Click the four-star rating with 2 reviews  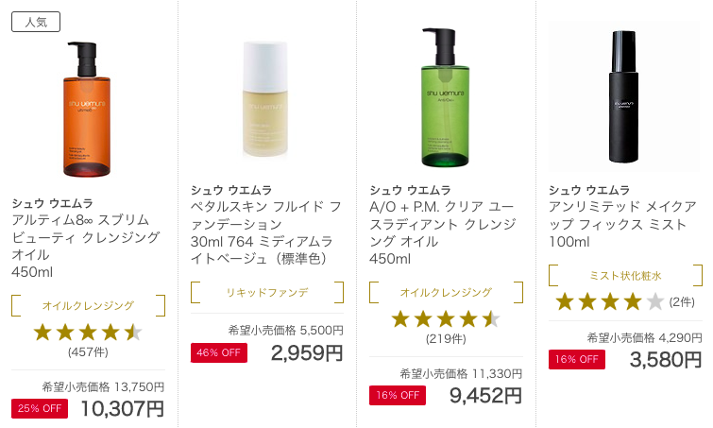[x=609, y=302]
